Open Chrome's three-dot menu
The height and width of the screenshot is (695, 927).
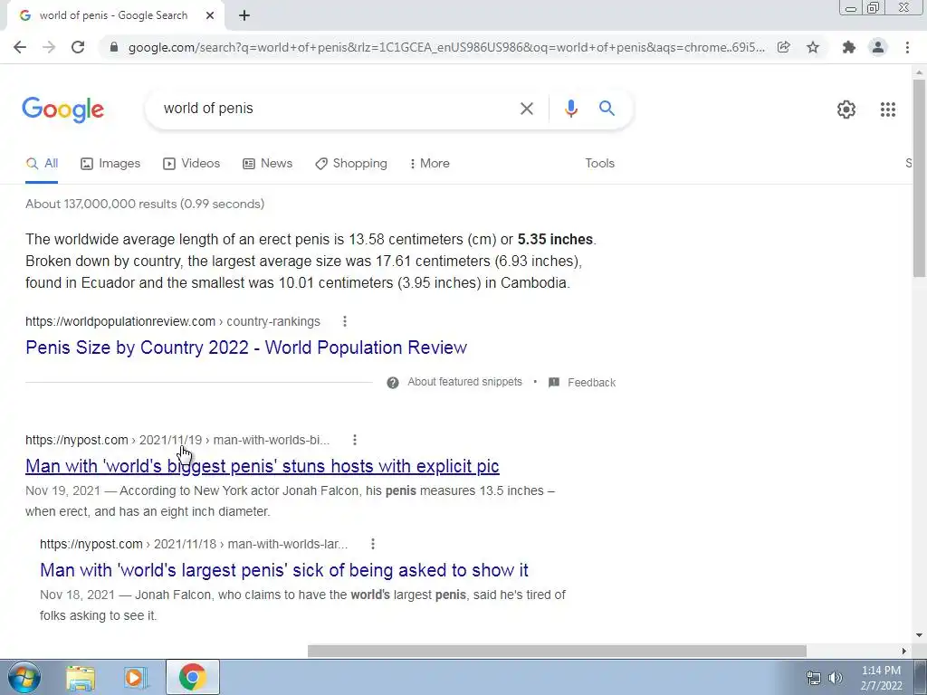(x=907, y=47)
